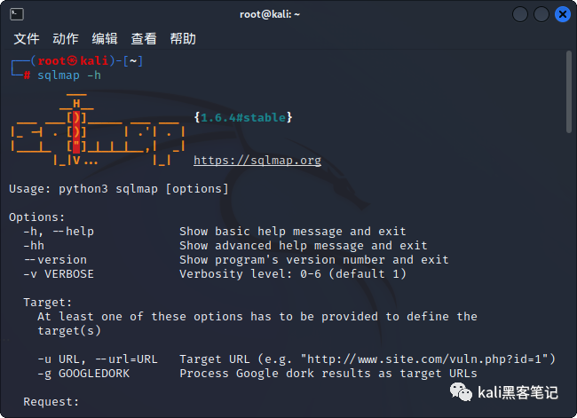
Task: Click the 'sqlmap -h' command text
Action: 69,75
